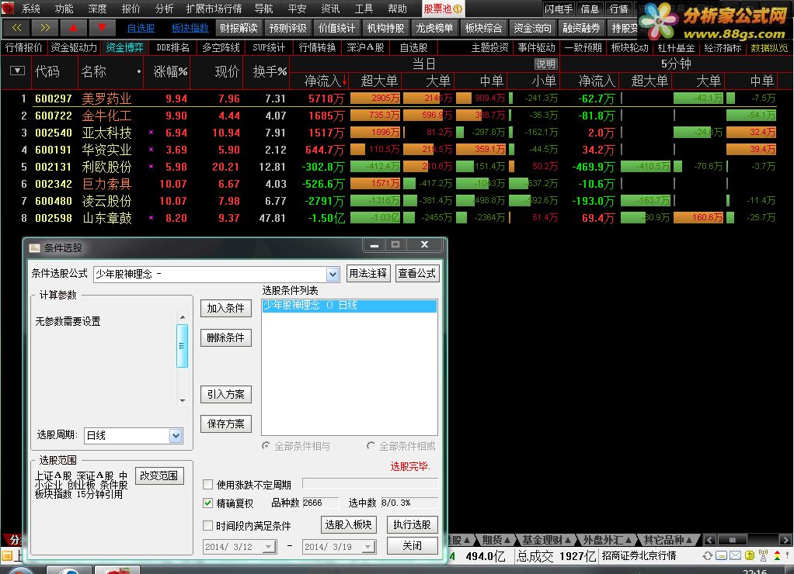Screen dimensions: 794x574
Task: Open the 功能 menu
Action: pyautogui.click(x=64, y=9)
